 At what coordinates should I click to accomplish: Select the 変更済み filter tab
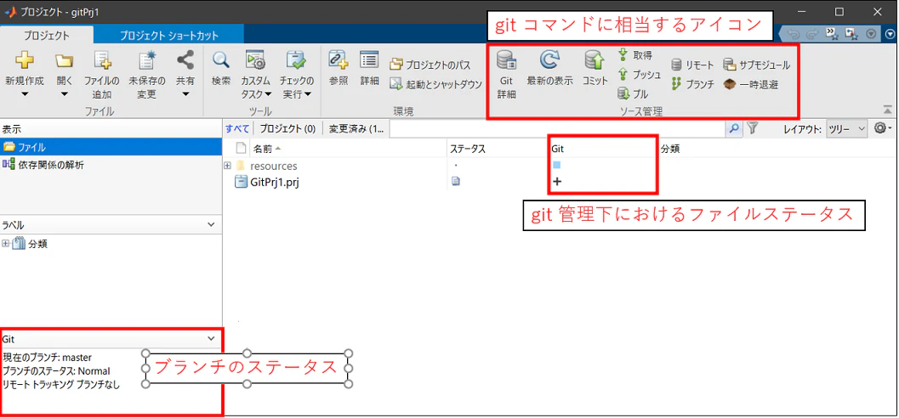tap(356, 129)
